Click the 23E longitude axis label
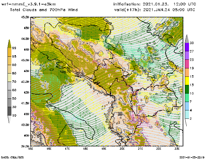This screenshot has width=210, height=159. tap(177, 148)
